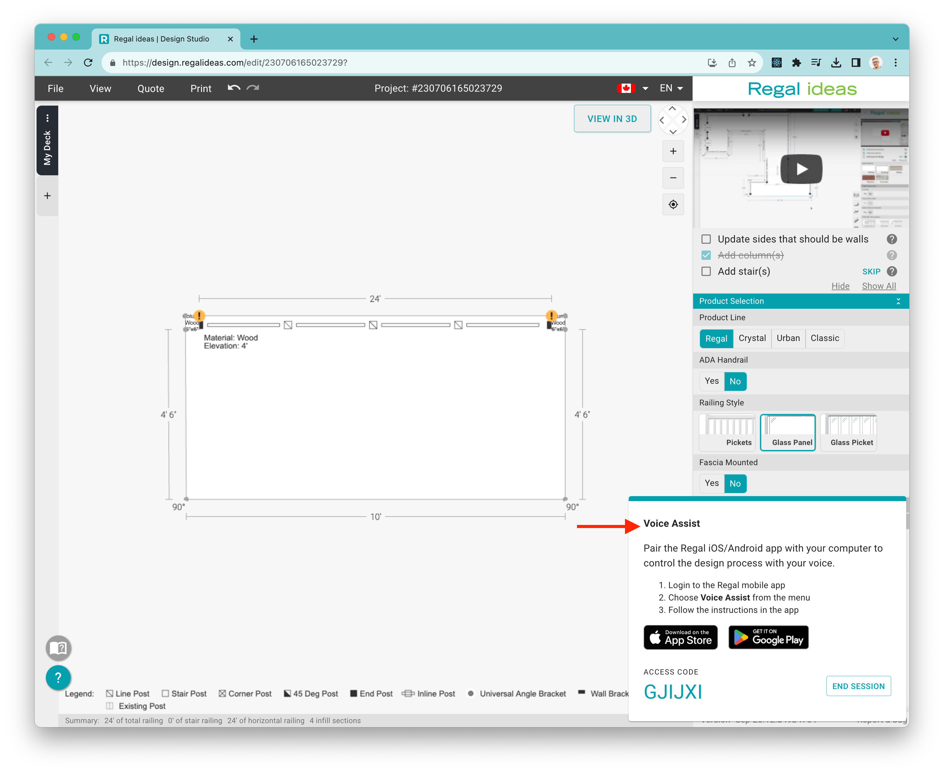Reload the browser page
The width and height of the screenshot is (944, 773).
pos(88,63)
